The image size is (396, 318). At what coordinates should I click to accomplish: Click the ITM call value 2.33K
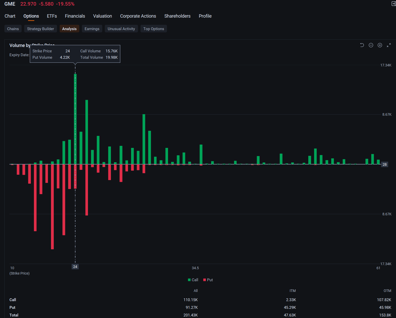click(x=291, y=300)
